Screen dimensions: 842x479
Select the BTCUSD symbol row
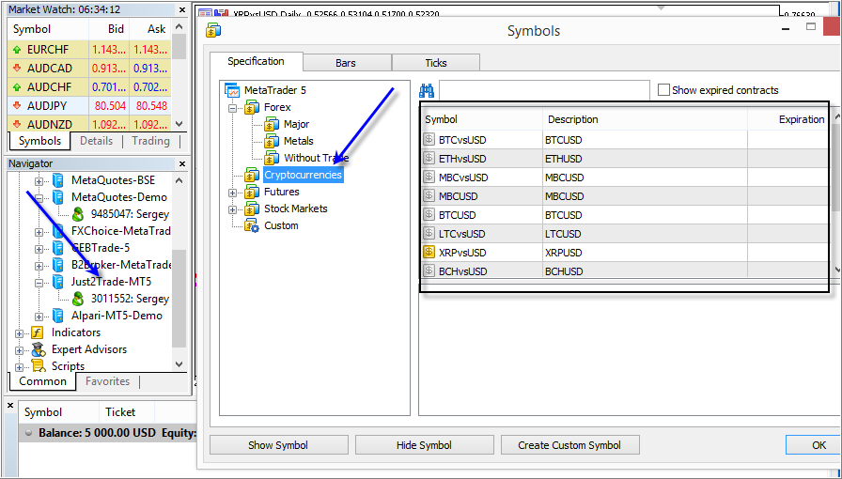pos(625,215)
